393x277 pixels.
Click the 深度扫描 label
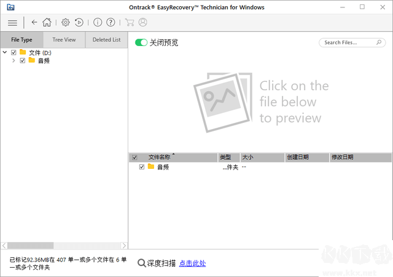pyautogui.click(x=161, y=263)
